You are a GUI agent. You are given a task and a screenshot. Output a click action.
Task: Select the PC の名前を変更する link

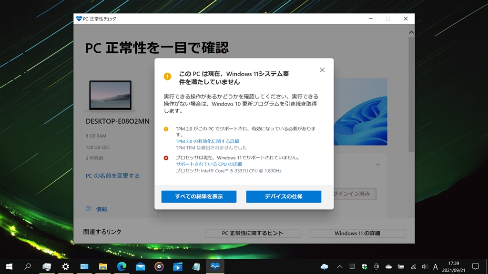(112, 176)
